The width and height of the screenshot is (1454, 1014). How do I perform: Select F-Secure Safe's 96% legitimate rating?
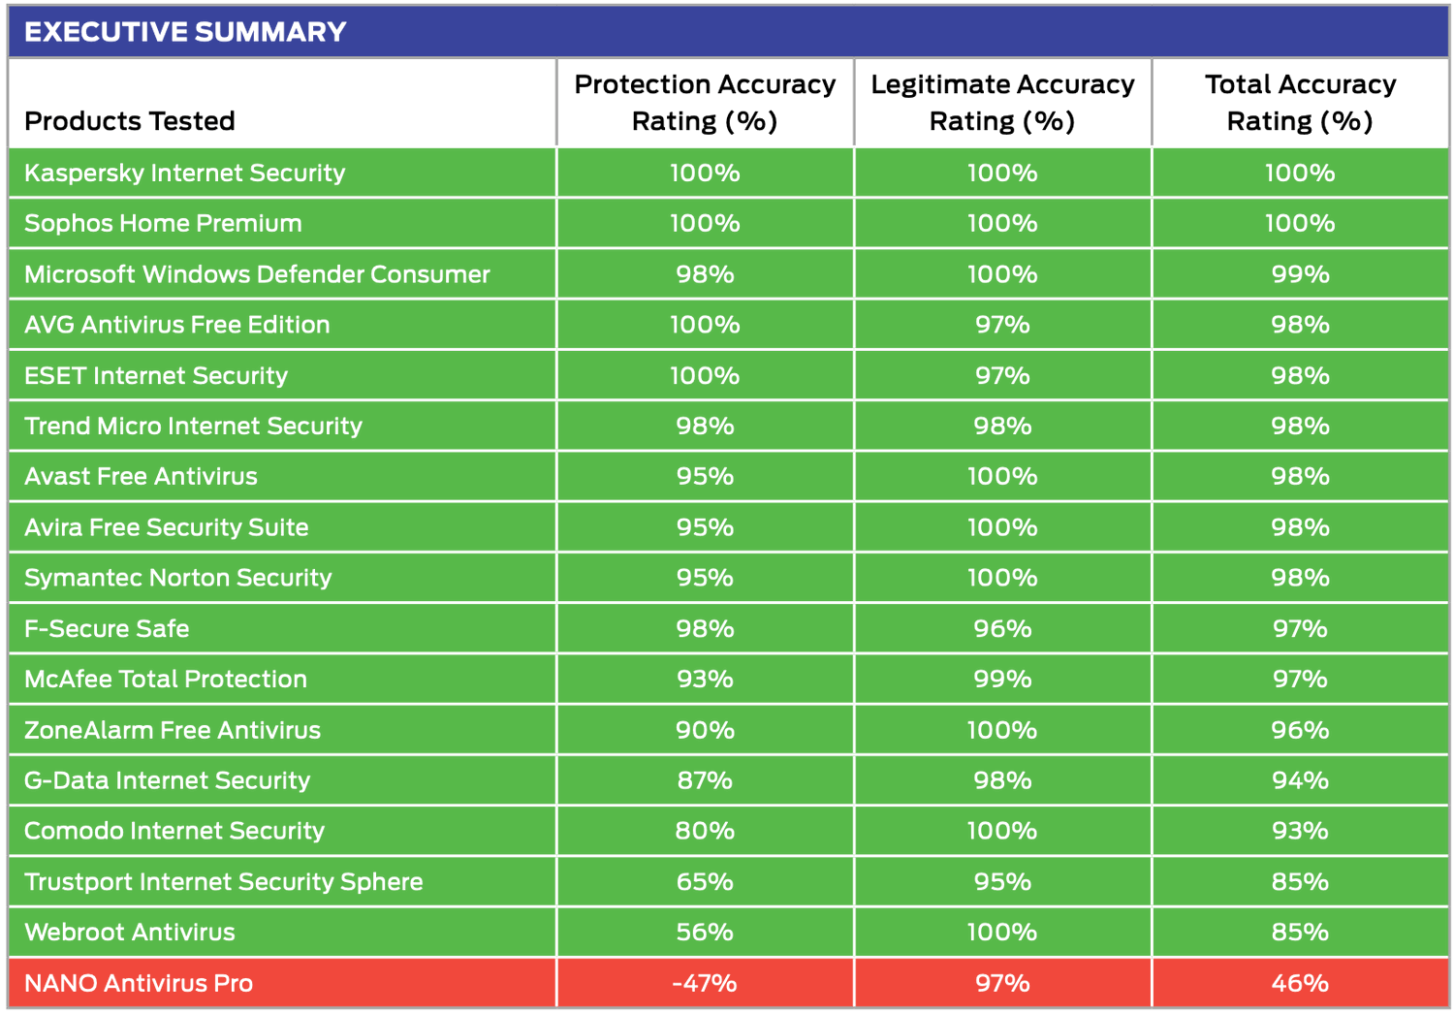click(x=1002, y=629)
